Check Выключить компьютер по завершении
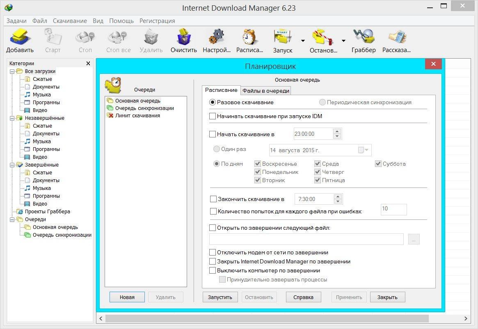 coord(213,270)
